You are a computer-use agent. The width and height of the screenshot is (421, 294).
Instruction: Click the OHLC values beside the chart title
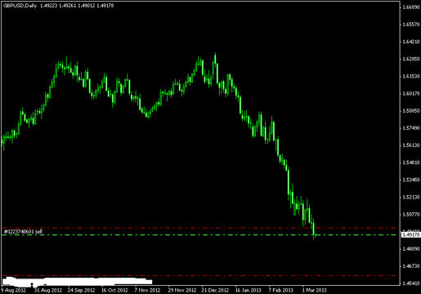pos(77,6)
